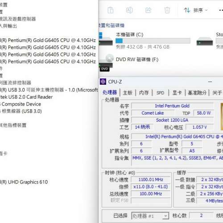Click the 1100.01 MHz core speed value
Viewport: 223px width, 223px height.
(x=151, y=180)
